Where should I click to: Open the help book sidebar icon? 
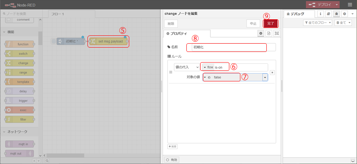328,14
